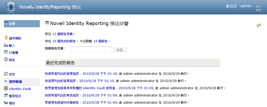Open 儲存機制 in the sidebar

(x=15, y=38)
